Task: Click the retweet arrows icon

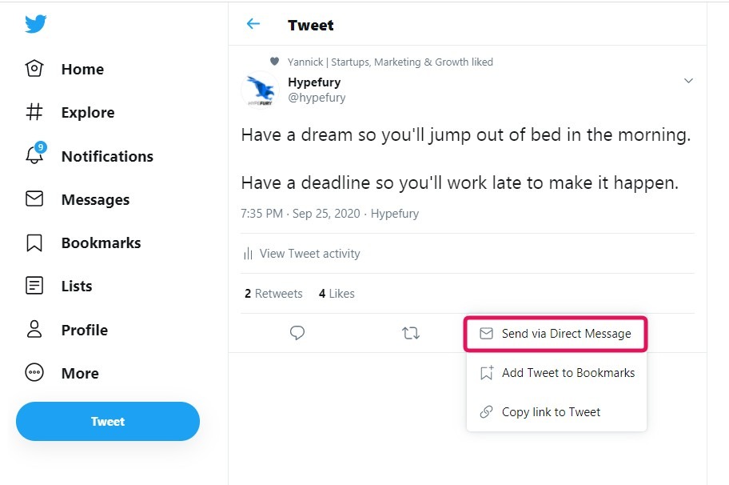Action: [411, 333]
